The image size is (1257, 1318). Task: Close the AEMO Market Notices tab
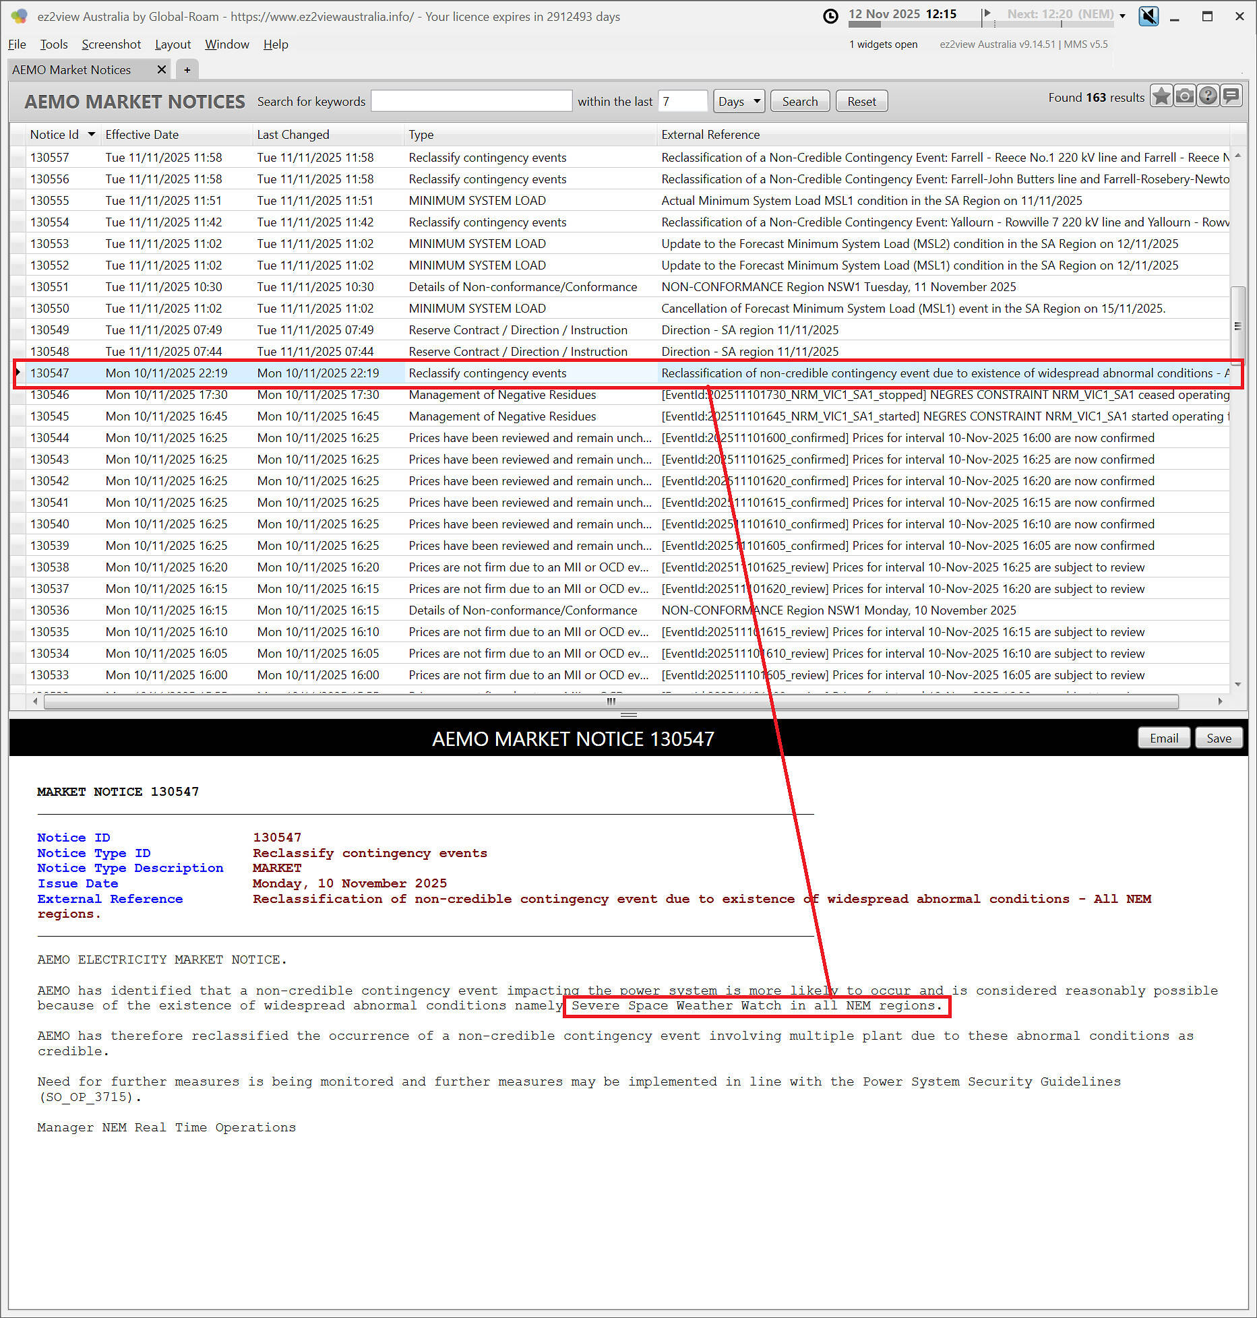coord(161,69)
